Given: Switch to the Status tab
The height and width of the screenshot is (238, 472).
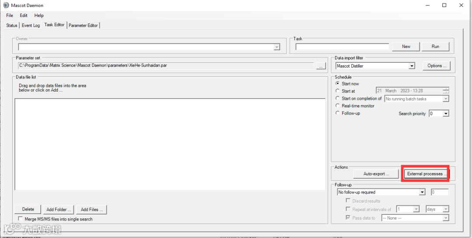Looking at the screenshot, I should pos(12,26).
